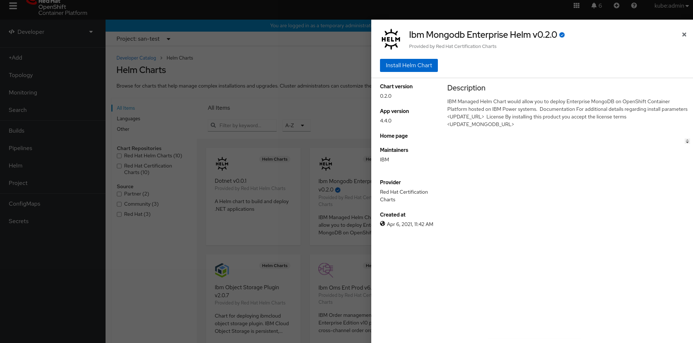Click the Ibm Oms Ent Prod icon
Image resolution: width=693 pixels, height=343 pixels.
[x=326, y=270]
